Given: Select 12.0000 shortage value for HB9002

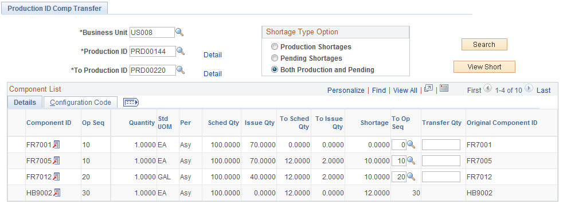Looking at the screenshot, I should pyautogui.click(x=377, y=193).
